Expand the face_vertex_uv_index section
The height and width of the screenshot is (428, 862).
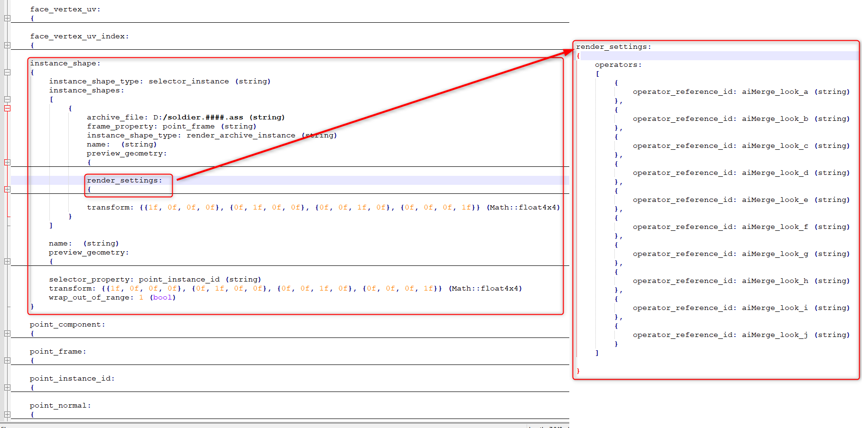tap(7, 45)
